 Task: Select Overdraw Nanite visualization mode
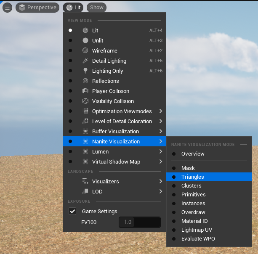point(209,212)
